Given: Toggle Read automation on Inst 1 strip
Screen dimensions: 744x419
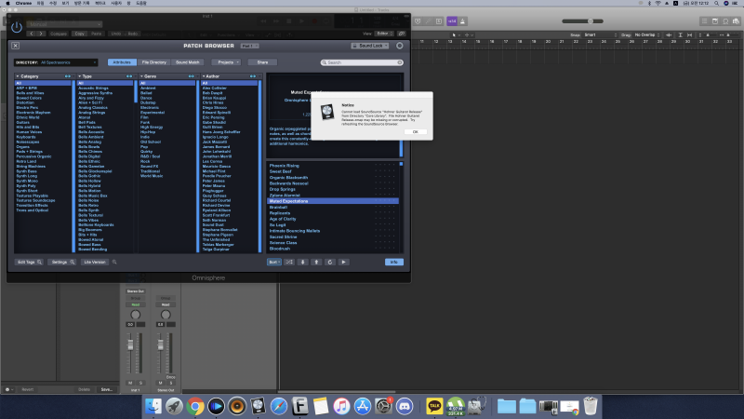Looking at the screenshot, I should (135, 305).
